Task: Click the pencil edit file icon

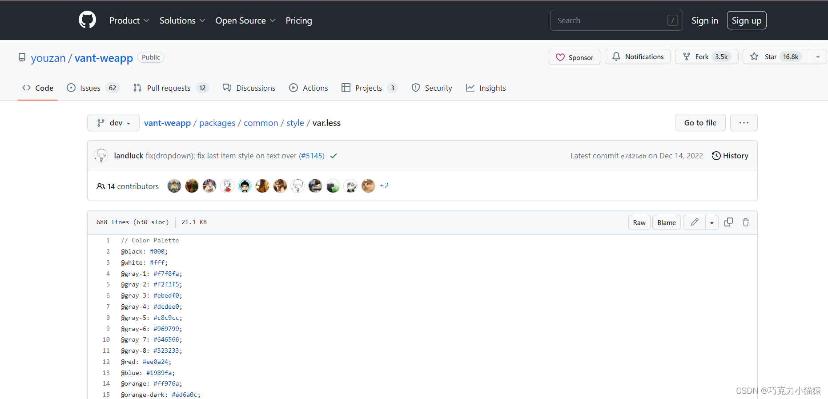Action: 694,222
